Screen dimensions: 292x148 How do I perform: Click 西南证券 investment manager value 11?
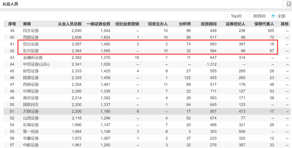[165, 85]
